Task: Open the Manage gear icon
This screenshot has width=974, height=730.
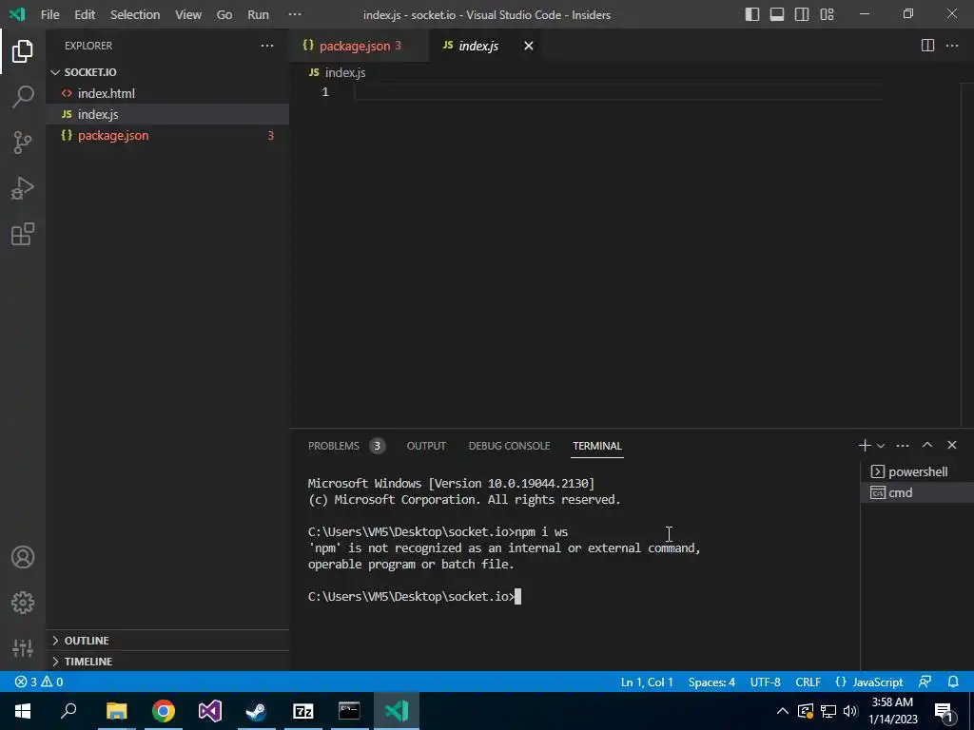Action: (23, 603)
